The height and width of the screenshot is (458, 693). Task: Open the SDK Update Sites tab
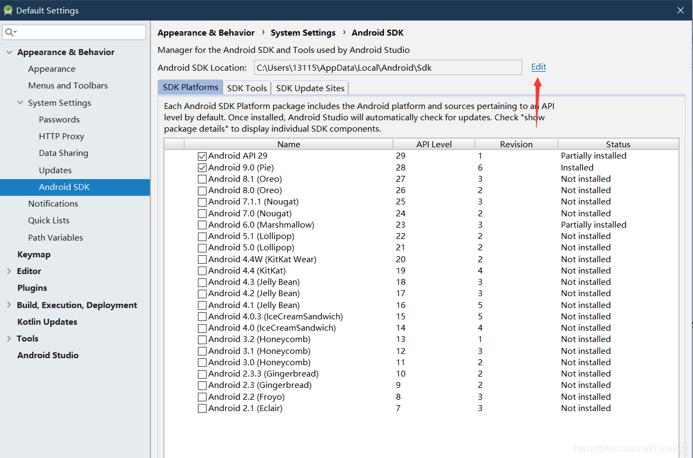point(310,88)
